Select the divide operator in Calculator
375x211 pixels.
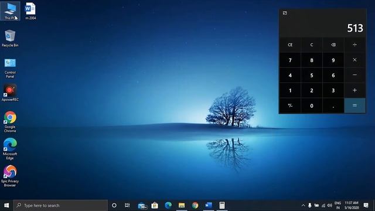[x=354, y=45]
